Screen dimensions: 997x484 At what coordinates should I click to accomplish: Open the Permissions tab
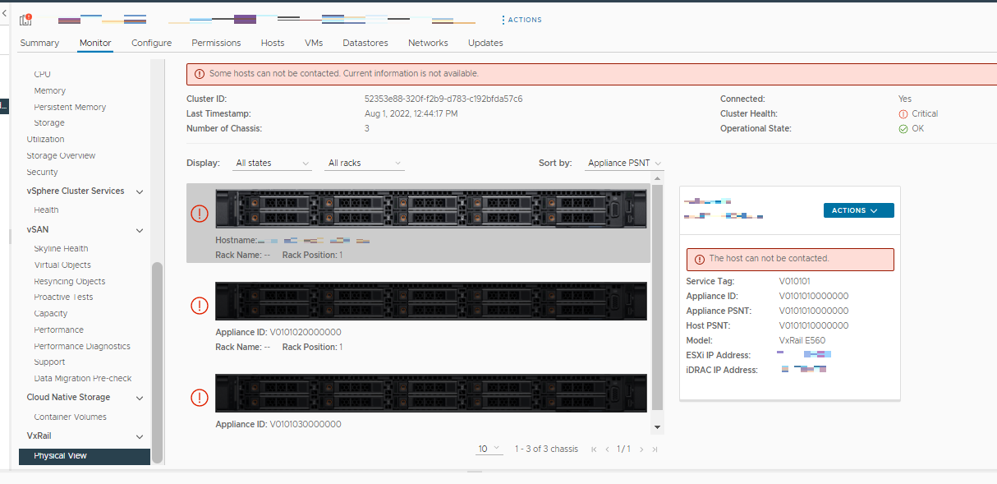(x=216, y=43)
